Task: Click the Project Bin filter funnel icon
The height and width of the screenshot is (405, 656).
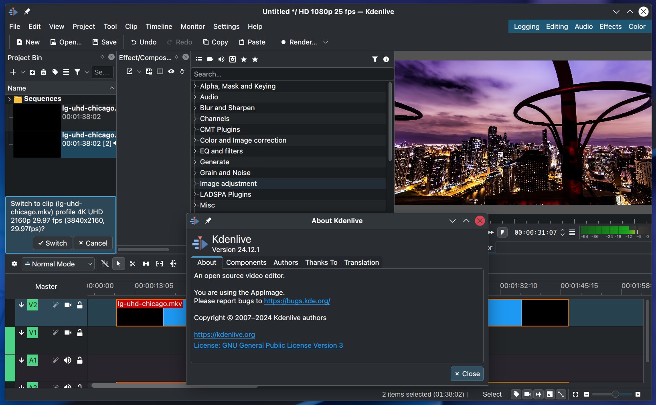Action: point(77,72)
